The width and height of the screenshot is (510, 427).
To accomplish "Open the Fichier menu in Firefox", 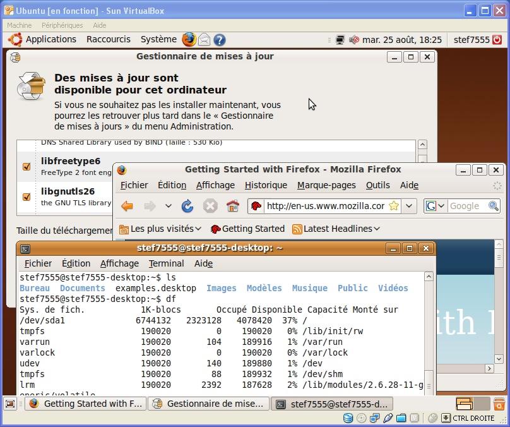I will click(x=134, y=185).
